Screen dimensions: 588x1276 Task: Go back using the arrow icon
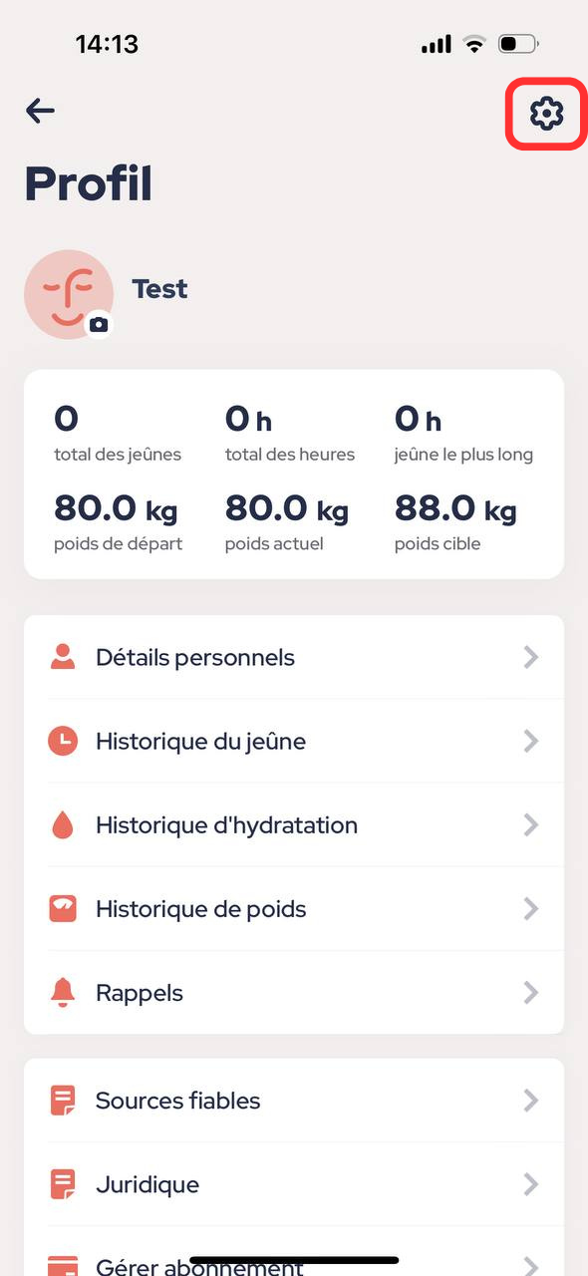[40, 110]
